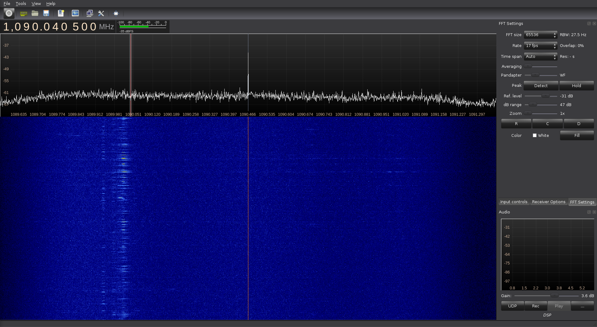Image resolution: width=597 pixels, height=327 pixels.
Task: Click the Pandapter/WF split slider
Action: (x=535, y=75)
